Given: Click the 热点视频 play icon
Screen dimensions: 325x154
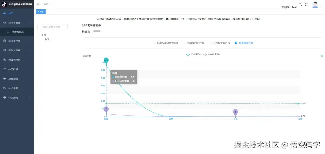Looking at the screenshot, I should (5, 88).
